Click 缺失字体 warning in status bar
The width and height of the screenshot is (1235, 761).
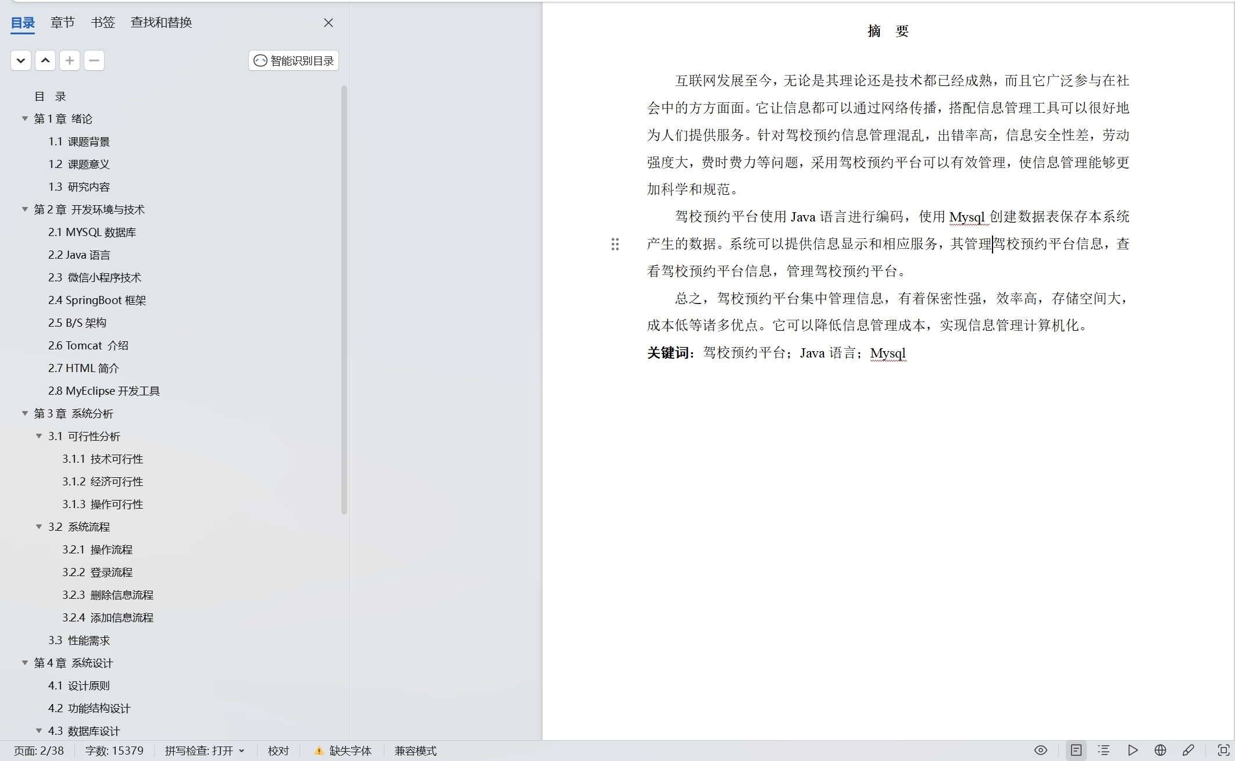tap(343, 751)
